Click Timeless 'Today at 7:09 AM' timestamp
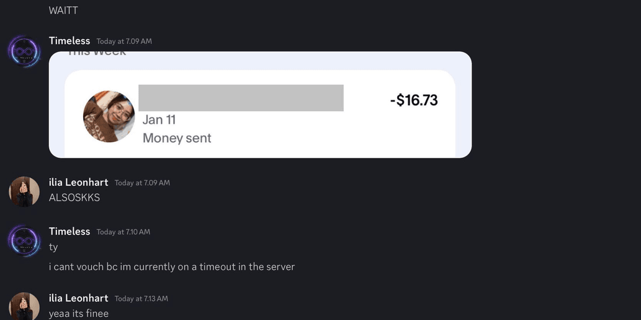Viewport: 641px width, 320px height. 124,41
